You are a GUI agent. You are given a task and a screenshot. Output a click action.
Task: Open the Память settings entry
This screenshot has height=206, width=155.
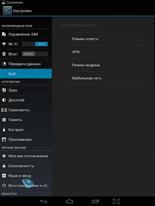point(26,120)
